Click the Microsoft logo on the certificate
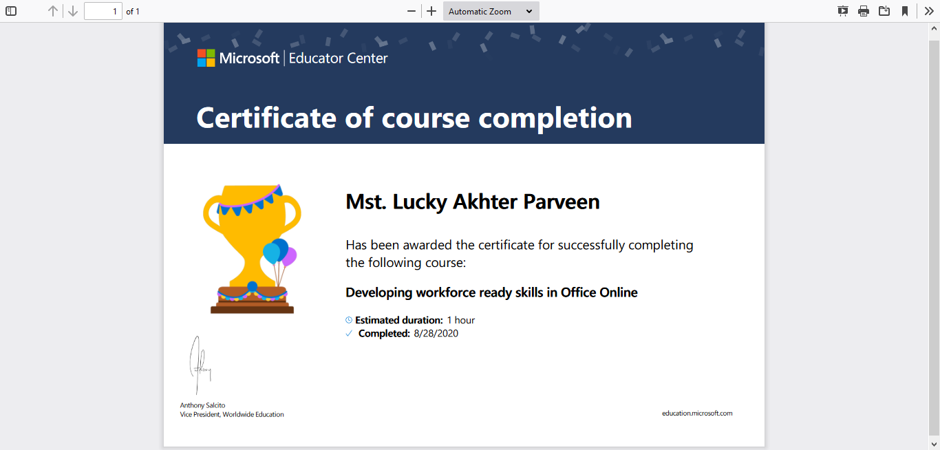 click(x=206, y=58)
